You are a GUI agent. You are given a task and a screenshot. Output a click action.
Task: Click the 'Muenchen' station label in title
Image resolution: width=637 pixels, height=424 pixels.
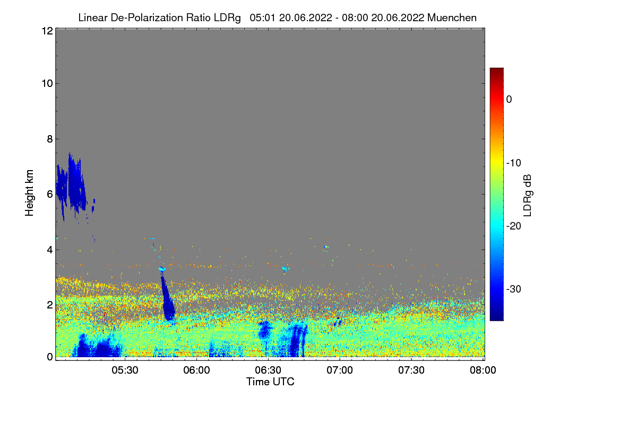pos(452,17)
